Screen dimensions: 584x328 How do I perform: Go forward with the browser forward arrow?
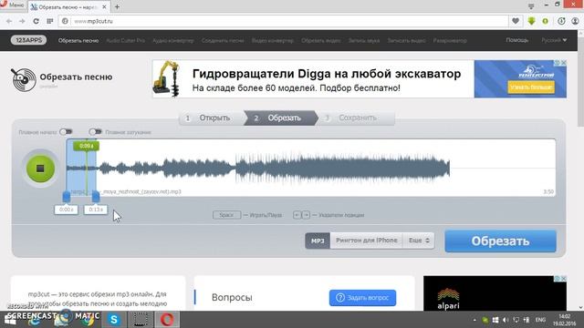(22, 21)
